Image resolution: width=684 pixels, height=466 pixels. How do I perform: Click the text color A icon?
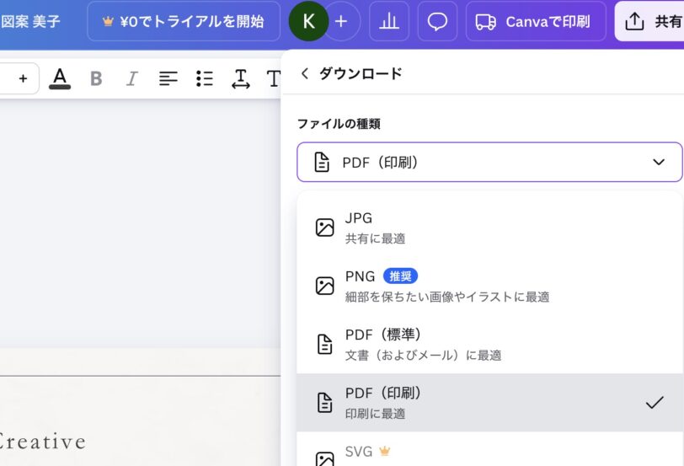point(59,78)
